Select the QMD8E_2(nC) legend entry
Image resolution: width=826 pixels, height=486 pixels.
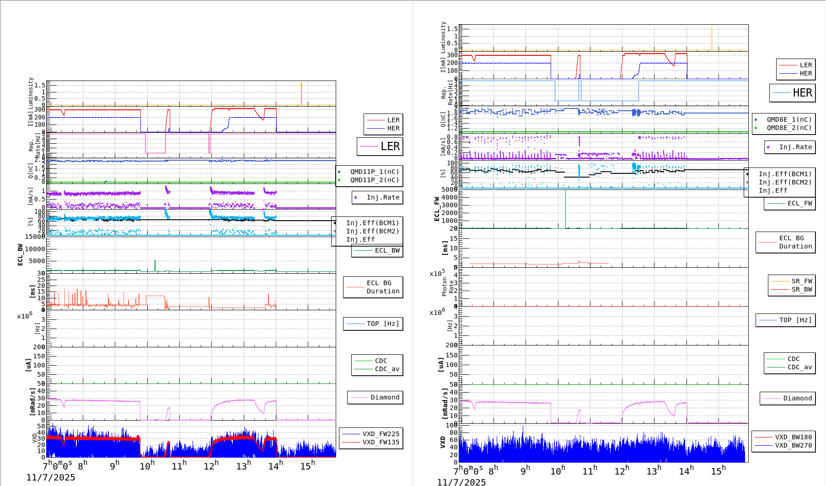[x=788, y=128]
